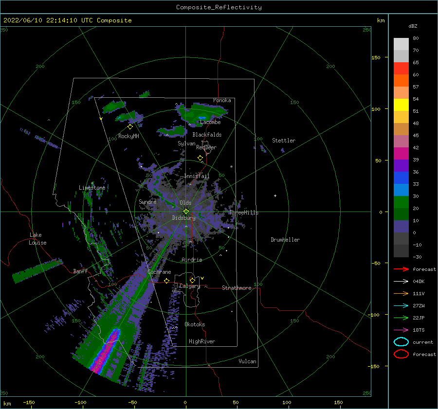438x409 pixels.
Task: Click the HighRiver label
Action: pyautogui.click(x=202, y=342)
